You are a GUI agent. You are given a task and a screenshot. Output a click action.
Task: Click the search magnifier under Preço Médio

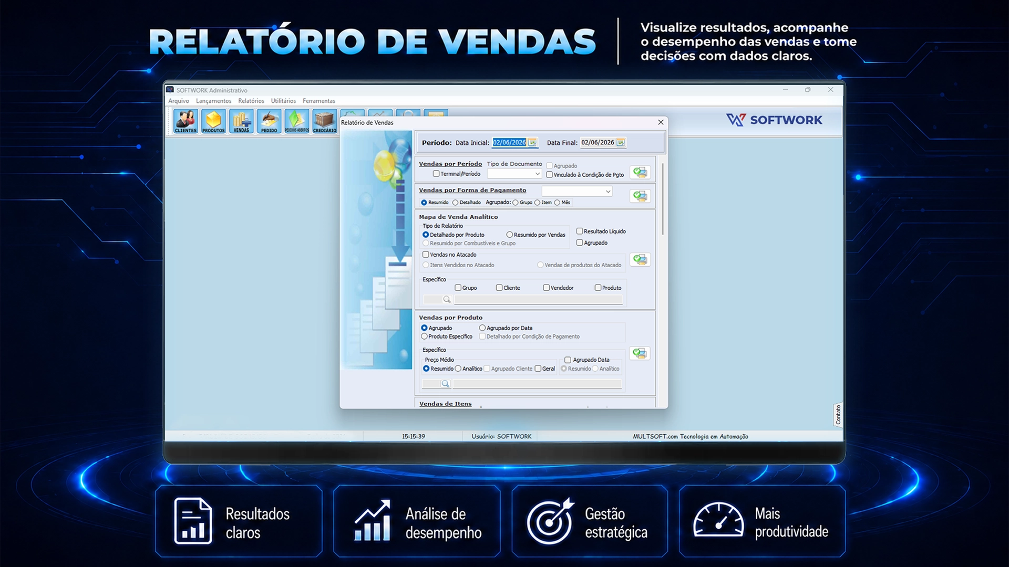point(445,384)
